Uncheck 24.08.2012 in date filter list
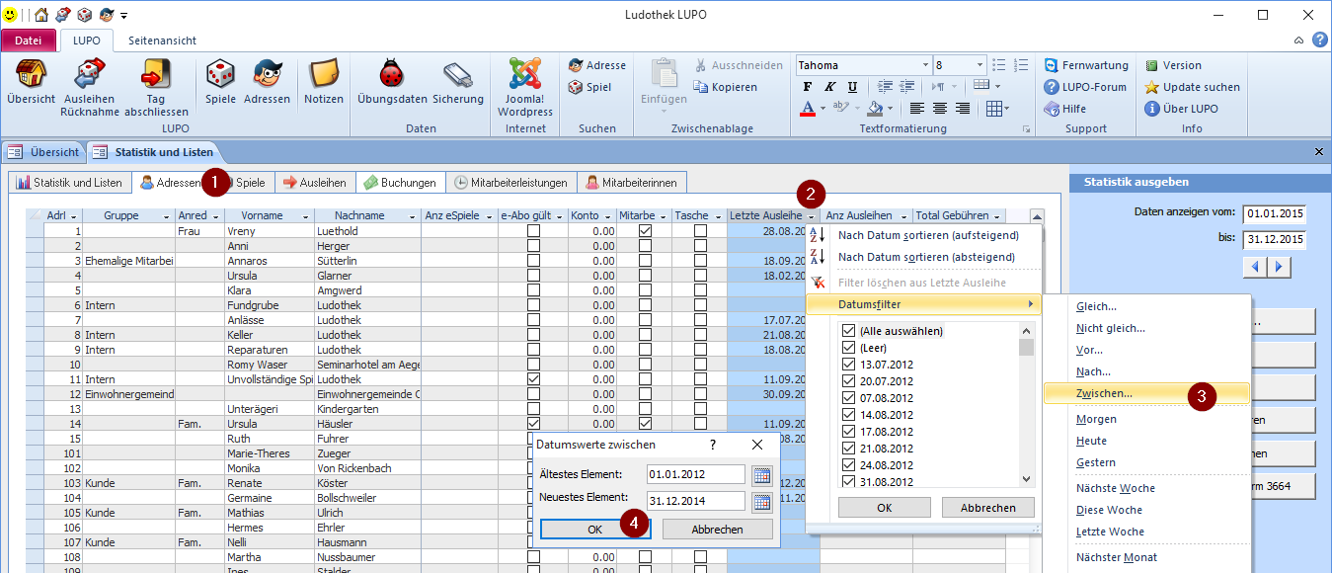The image size is (1332, 573). tap(848, 465)
